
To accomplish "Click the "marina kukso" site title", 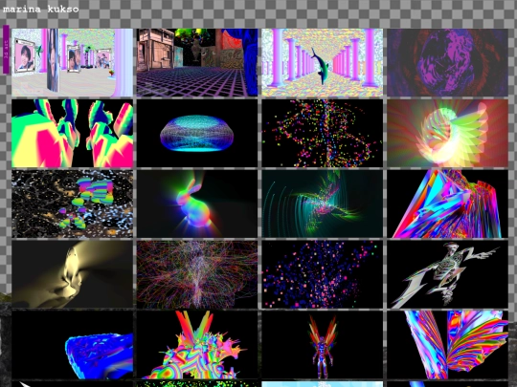I will (x=41, y=9).
